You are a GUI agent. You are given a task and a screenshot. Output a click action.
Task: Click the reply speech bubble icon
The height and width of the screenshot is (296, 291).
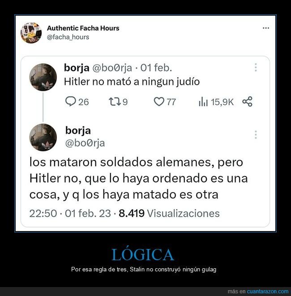pyautogui.click(x=71, y=101)
